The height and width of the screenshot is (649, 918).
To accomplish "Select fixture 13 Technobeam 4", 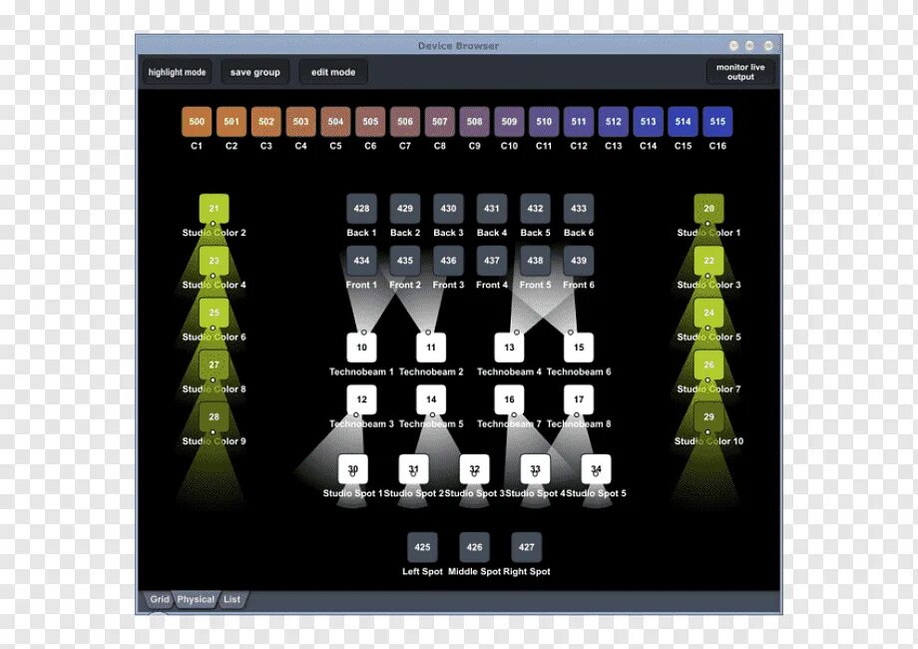I will click(509, 347).
